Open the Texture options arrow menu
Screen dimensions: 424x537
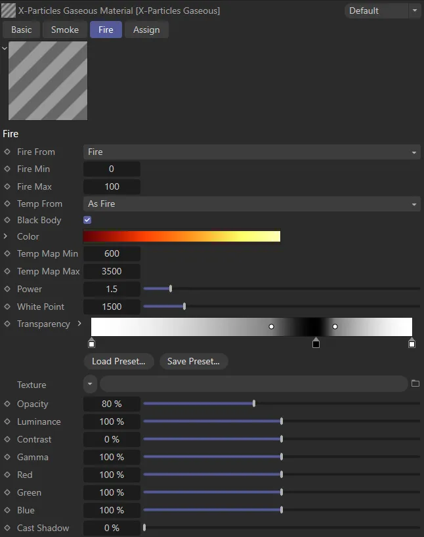pos(90,383)
